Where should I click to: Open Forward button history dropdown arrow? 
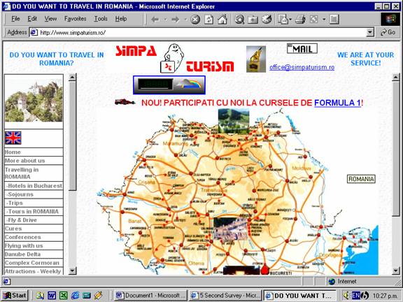tap(185, 20)
